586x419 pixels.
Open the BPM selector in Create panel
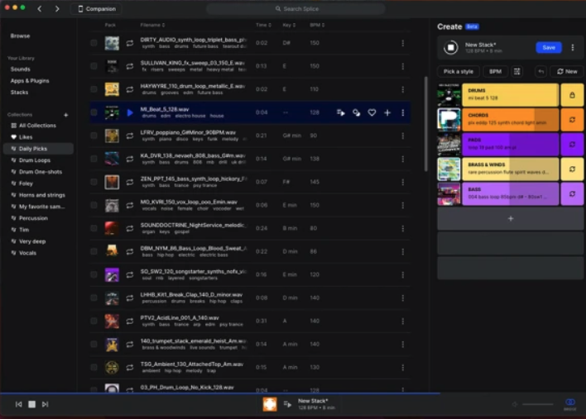(x=495, y=71)
